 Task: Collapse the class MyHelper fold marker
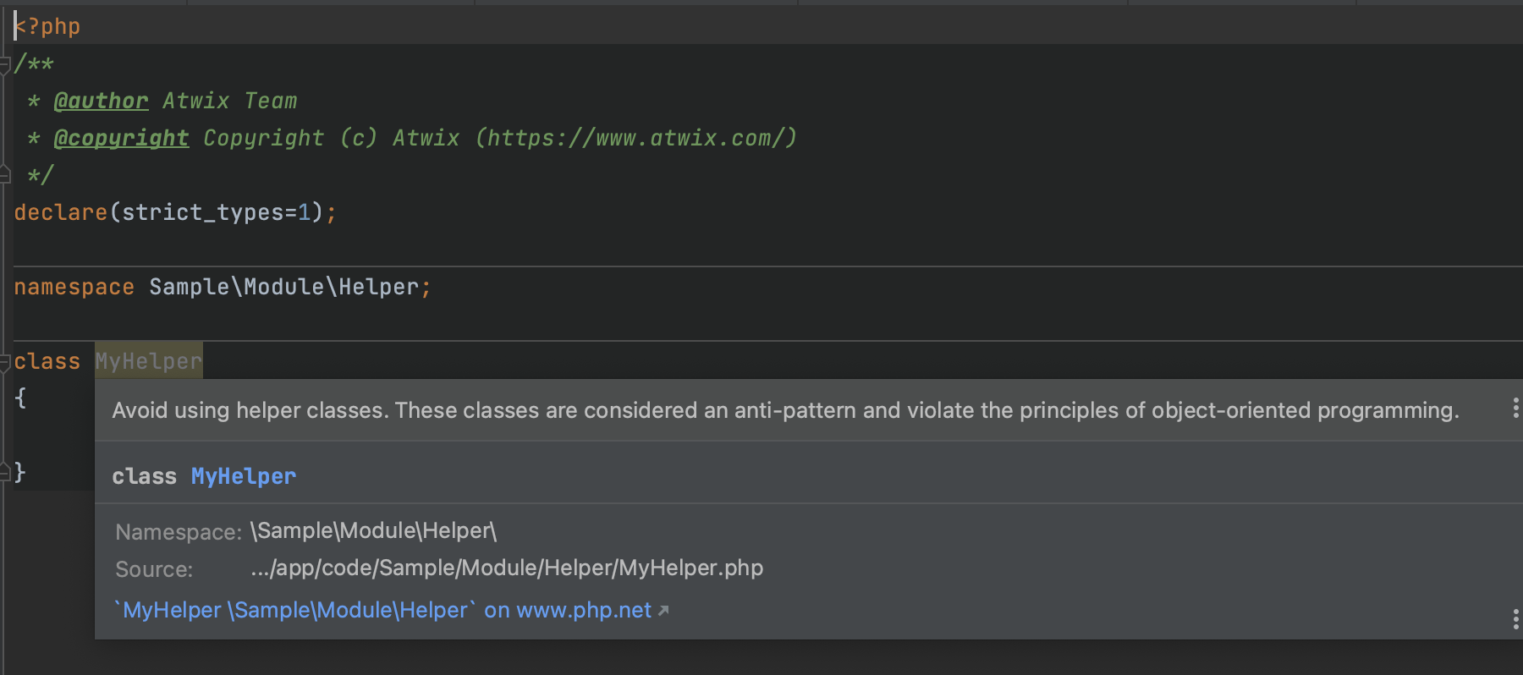click(x=5, y=362)
